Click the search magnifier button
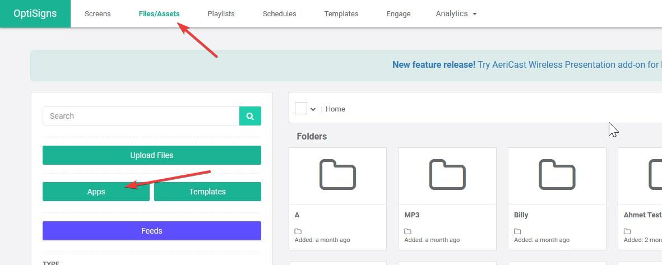This screenshot has height=265, width=662. [250, 116]
